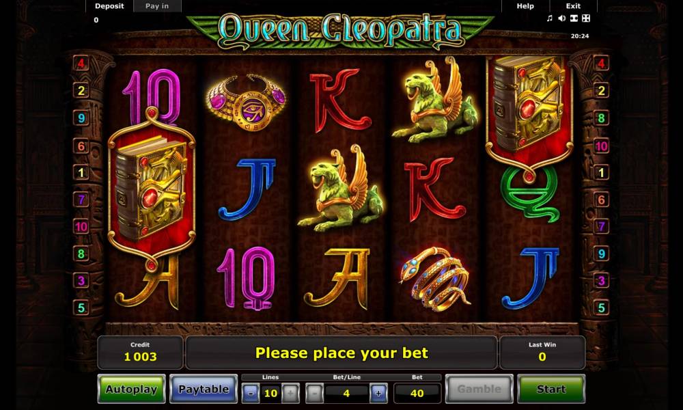
Task: Start the spin
Action: [551, 389]
